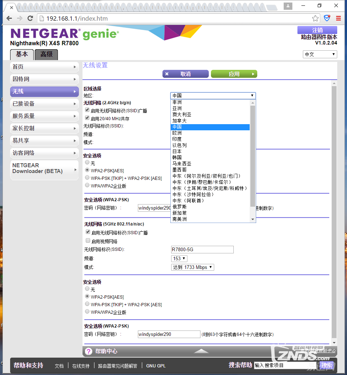
Task: Choose 非洲 in the region list
Action: click(x=211, y=102)
